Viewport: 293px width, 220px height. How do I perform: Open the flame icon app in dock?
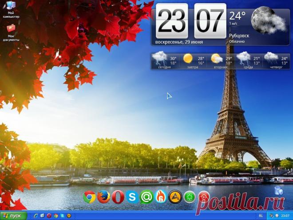161,196
